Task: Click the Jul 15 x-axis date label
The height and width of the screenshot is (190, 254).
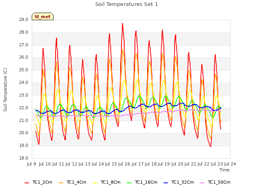Action: click(x=111, y=164)
